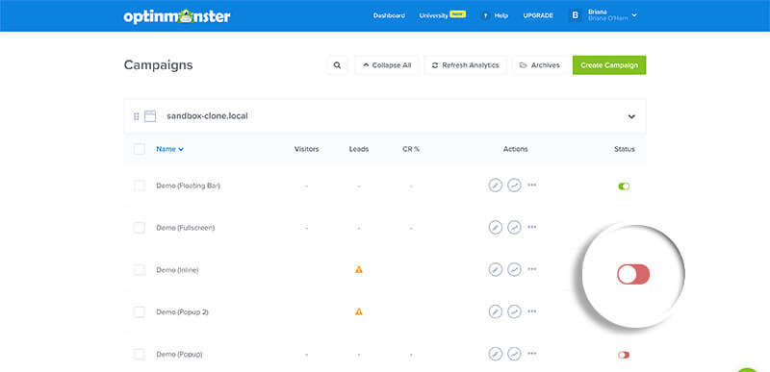
Task: Edit the Demo (Popup) campaign
Action: pyautogui.click(x=496, y=354)
